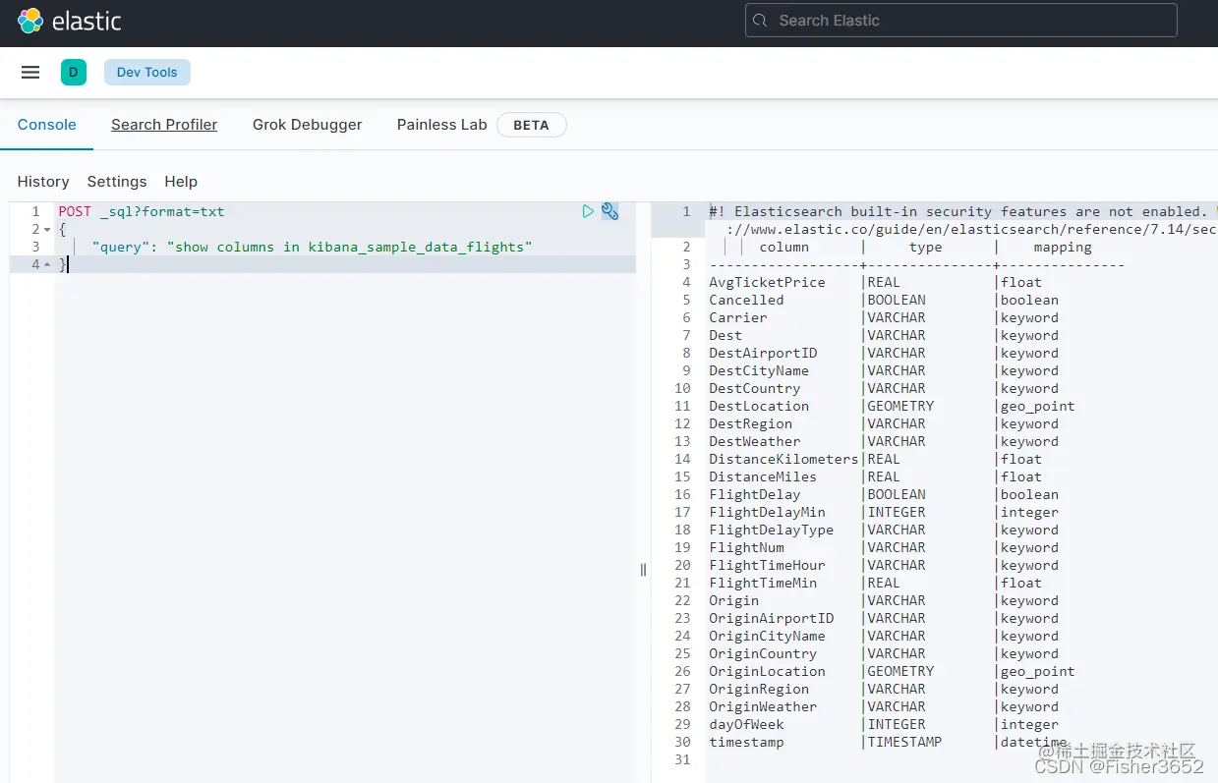
Task: Click the OriginRegion row
Action: pyautogui.click(x=884, y=689)
